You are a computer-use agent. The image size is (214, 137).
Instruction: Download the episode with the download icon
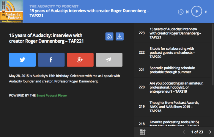[x=119, y=36]
